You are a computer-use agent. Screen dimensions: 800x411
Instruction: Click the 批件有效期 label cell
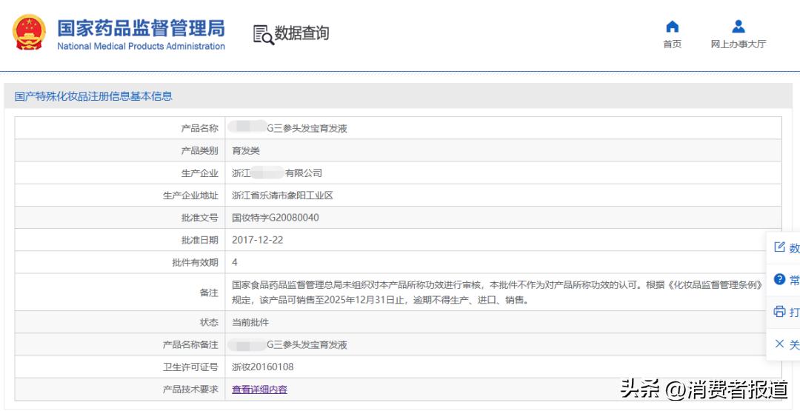[120, 263]
